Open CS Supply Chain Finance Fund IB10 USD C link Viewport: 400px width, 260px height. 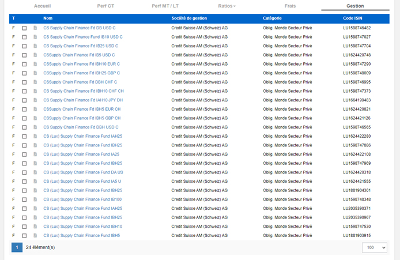coord(83,37)
